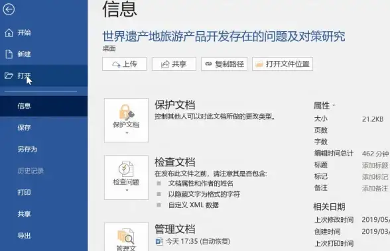Image resolution: width=390 pixels, height=251 pixels.
Task: Open the 检查问题 dropdown button
Action: point(126,177)
